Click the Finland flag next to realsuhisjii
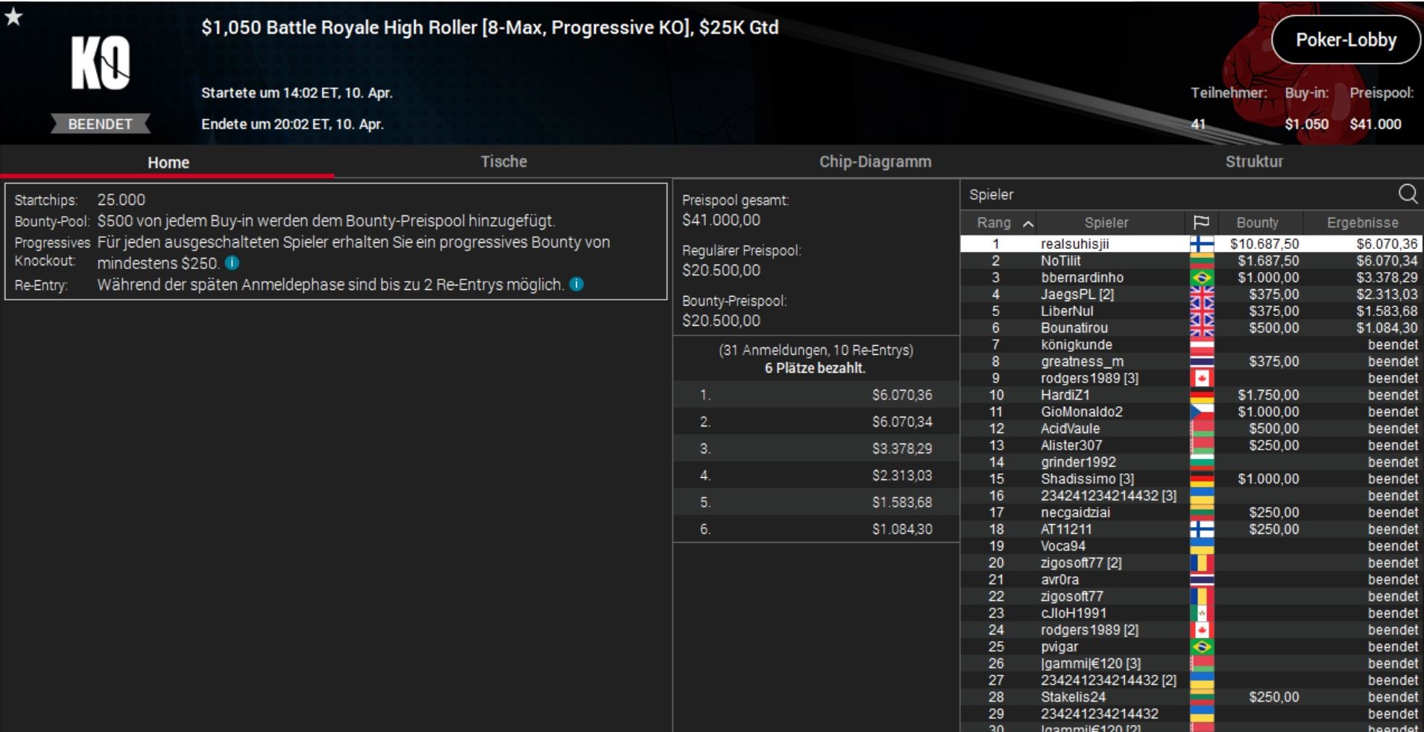The width and height of the screenshot is (1424, 732). [1201, 244]
